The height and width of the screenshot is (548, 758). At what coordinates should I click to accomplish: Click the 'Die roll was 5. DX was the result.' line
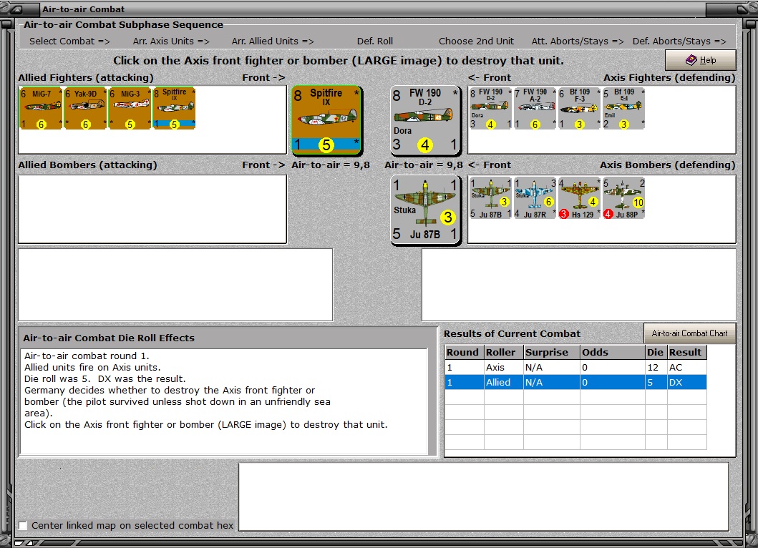105,379
